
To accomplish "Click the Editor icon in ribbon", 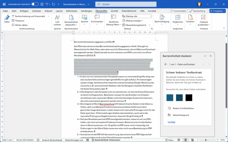I will click(x=7, y=18).
